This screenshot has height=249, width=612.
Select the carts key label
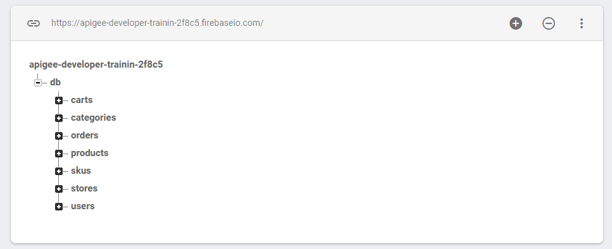tap(82, 100)
